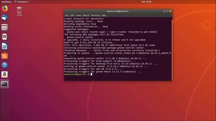The width and height of the screenshot is (216, 121).
Task: Launch LibreOffice Writer from the dock
Action: click(x=4, y=46)
